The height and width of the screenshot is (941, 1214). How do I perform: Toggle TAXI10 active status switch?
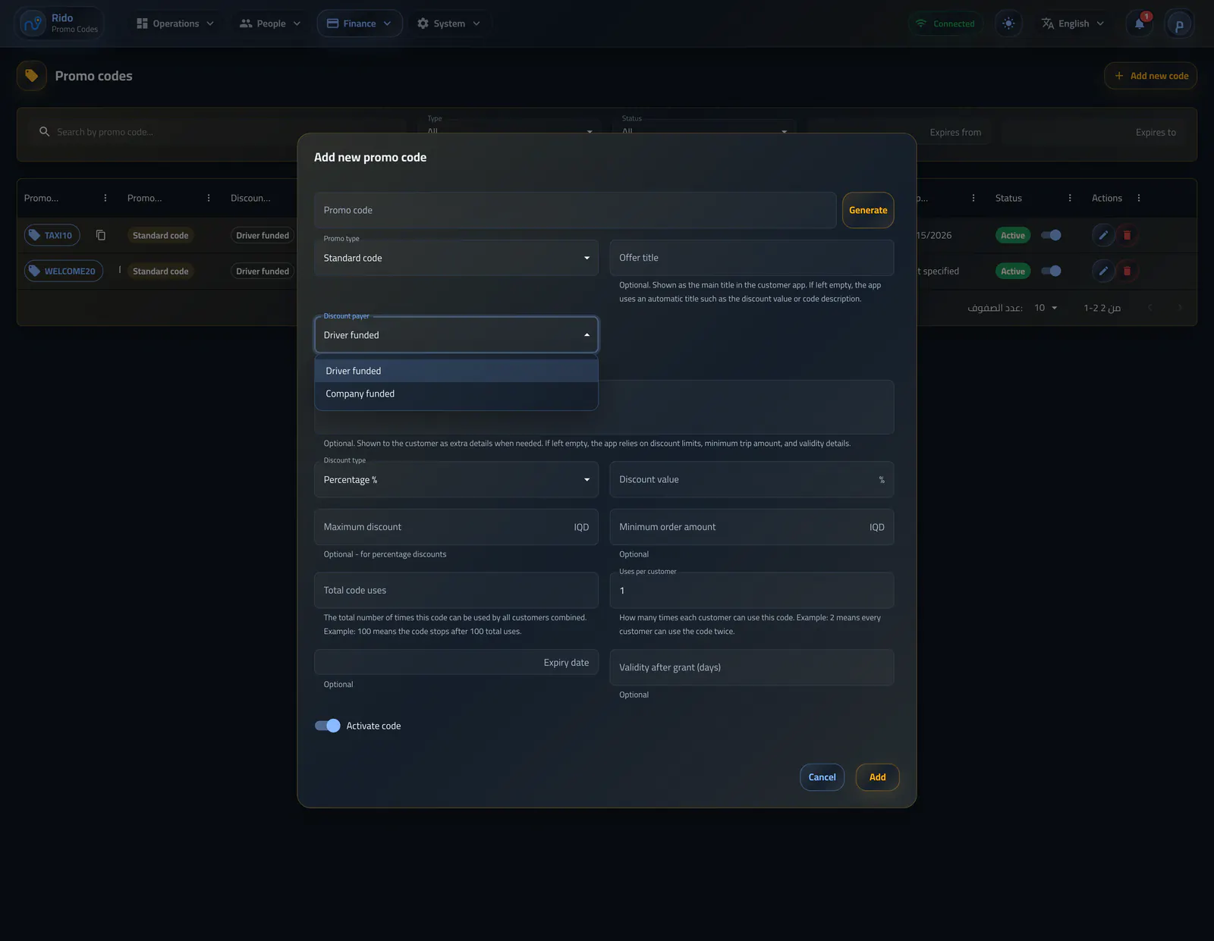click(1051, 235)
